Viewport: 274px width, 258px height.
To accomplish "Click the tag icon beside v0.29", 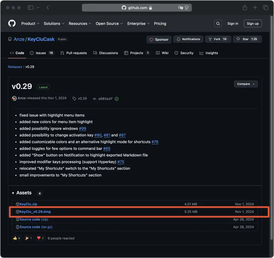I will pos(74,99).
